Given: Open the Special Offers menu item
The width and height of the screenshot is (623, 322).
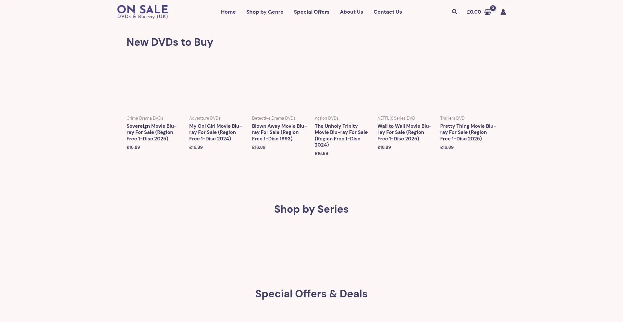Looking at the screenshot, I should pyautogui.click(x=311, y=12).
